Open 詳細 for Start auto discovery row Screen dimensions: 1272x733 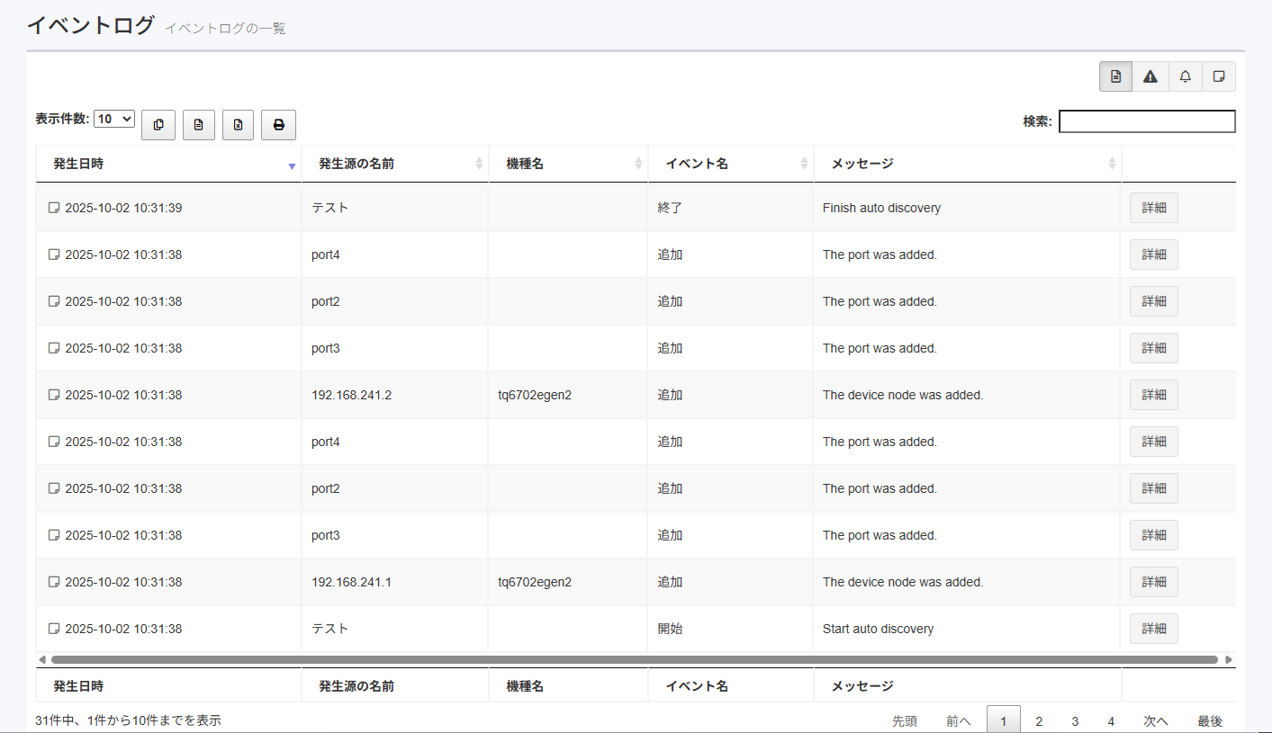coord(1153,629)
